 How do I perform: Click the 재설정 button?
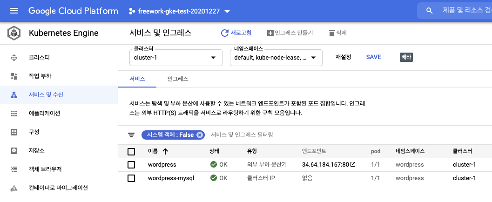click(343, 57)
